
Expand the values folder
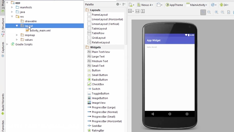tap(17, 40)
